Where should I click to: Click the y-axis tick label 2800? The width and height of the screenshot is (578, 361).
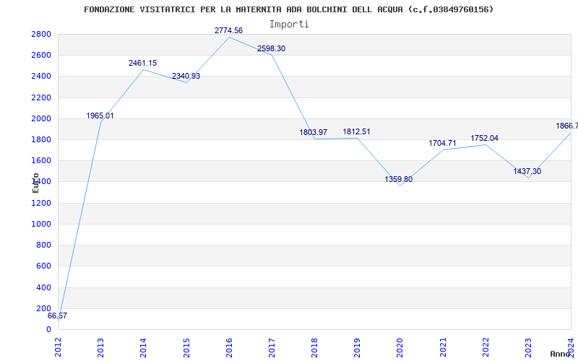41,34
